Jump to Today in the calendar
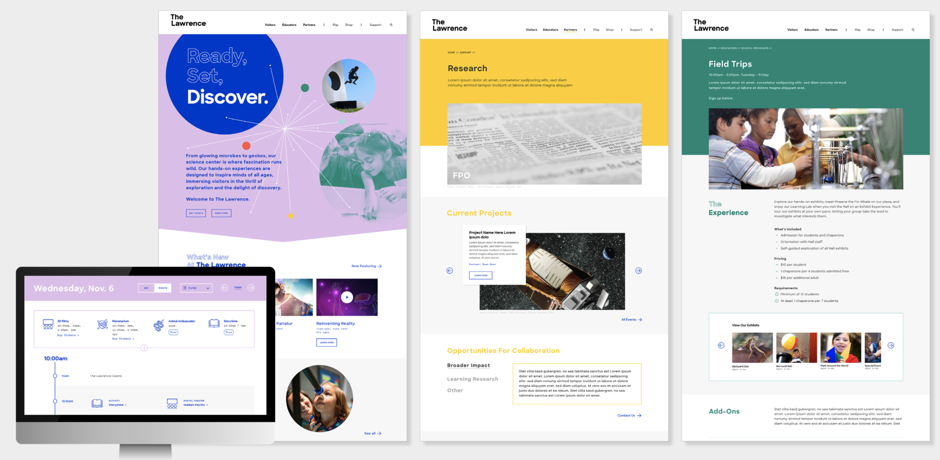 (x=238, y=287)
